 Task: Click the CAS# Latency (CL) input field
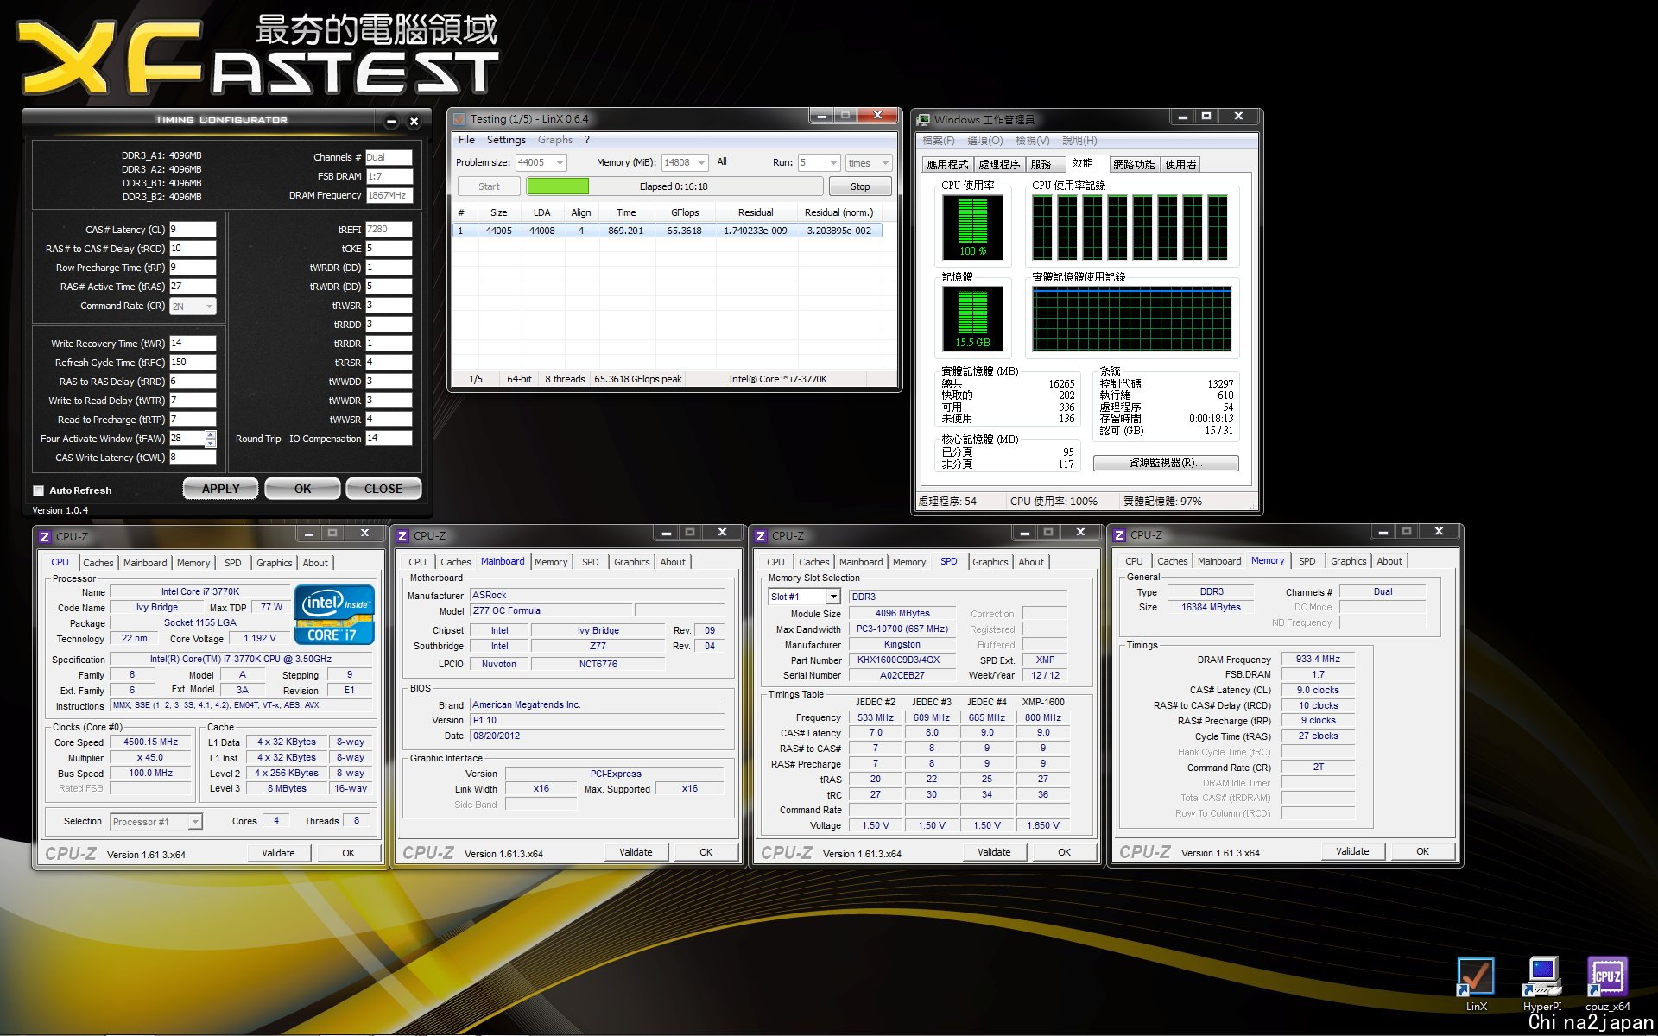[x=193, y=230]
